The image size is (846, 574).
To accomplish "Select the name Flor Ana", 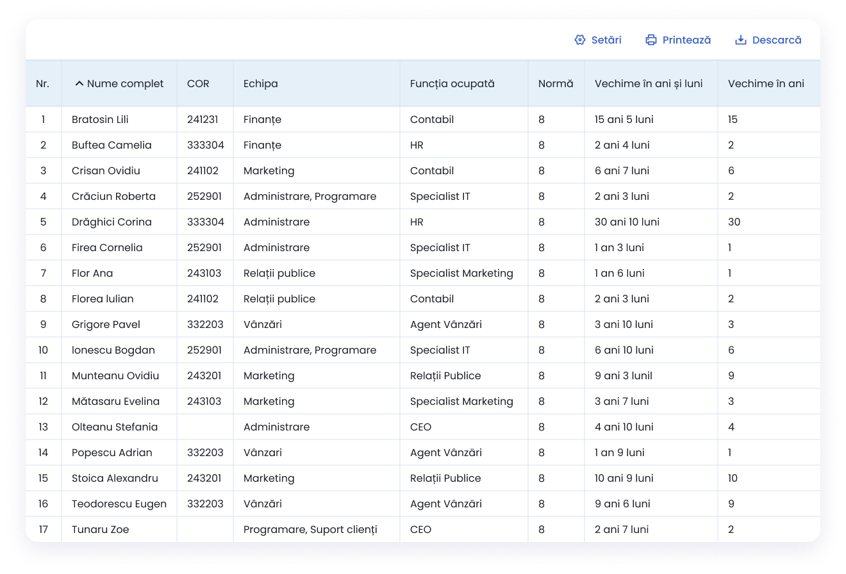I will 92,273.
